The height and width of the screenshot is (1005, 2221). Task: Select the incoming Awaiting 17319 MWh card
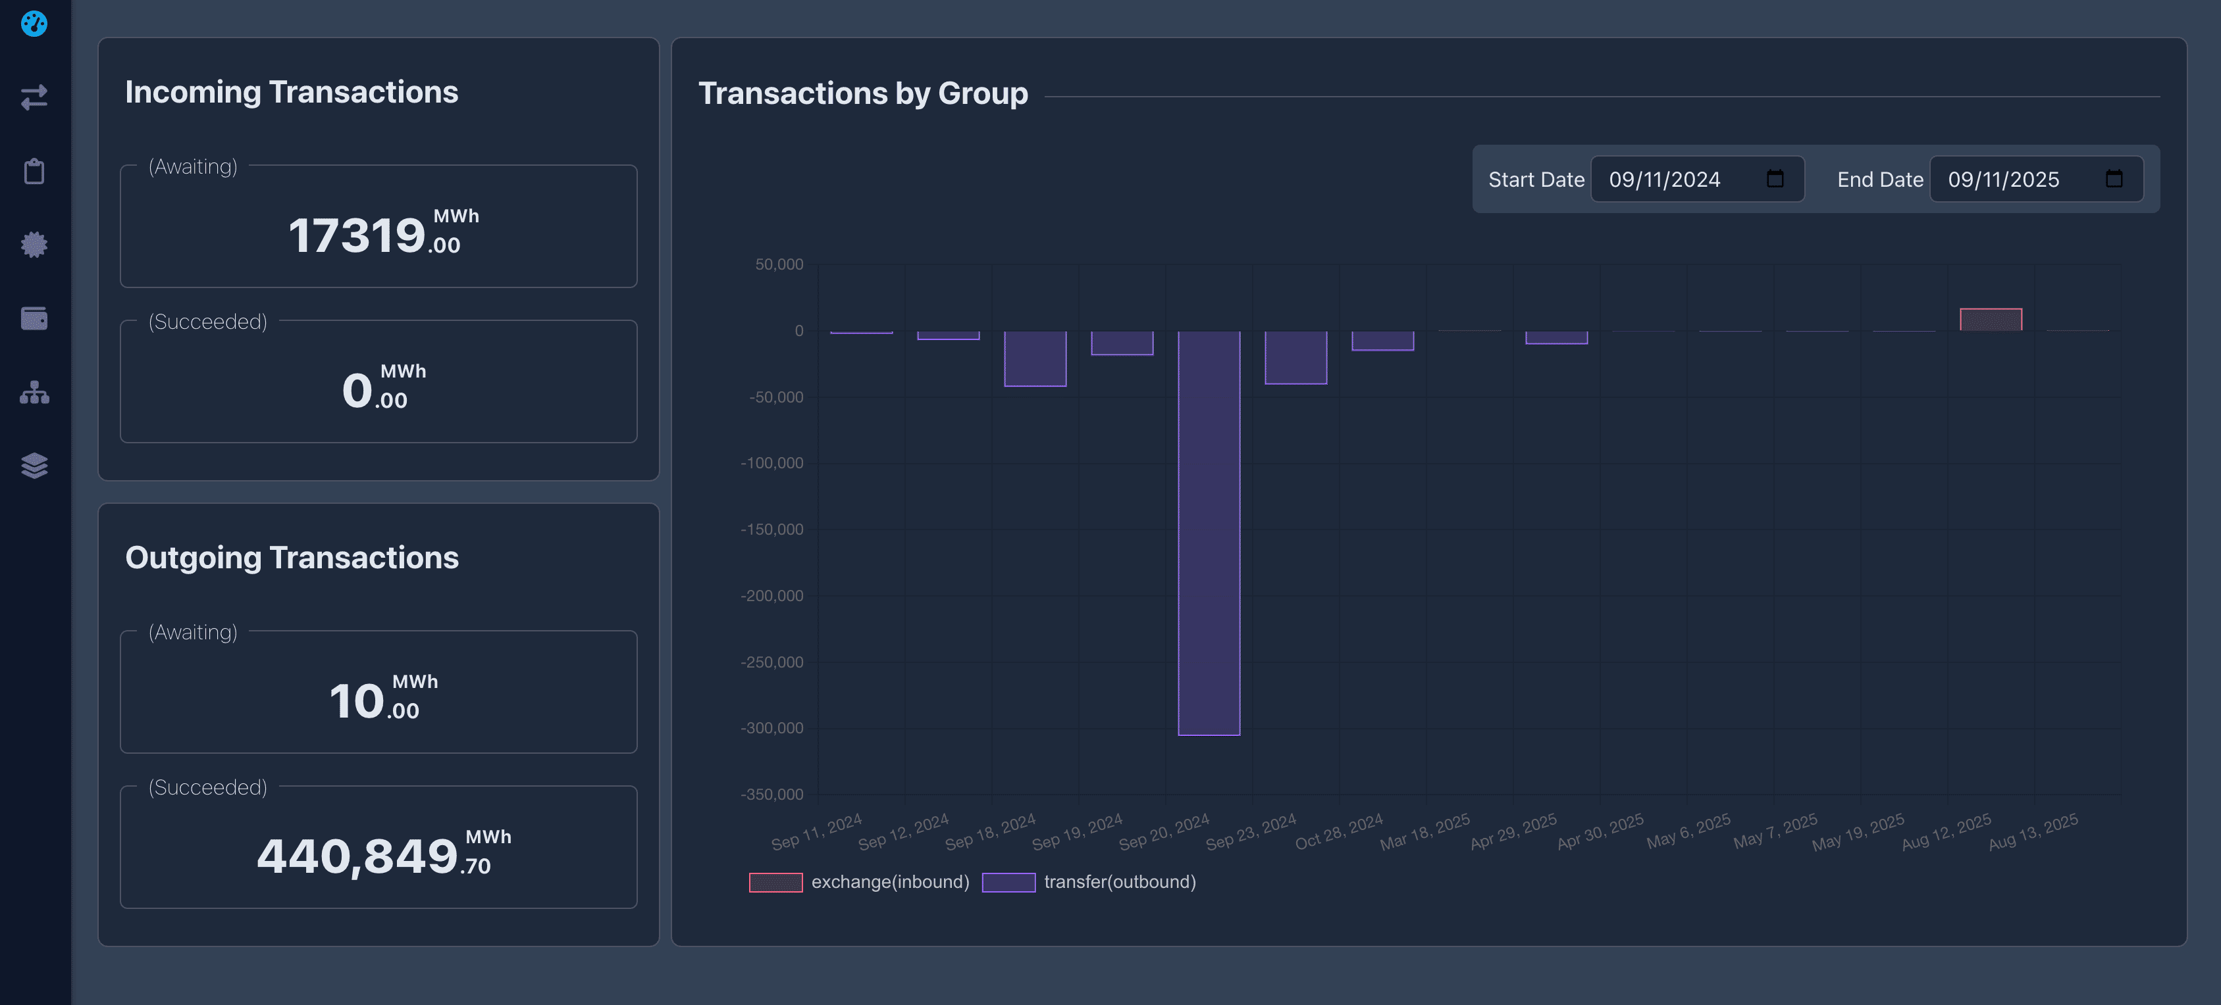(379, 226)
